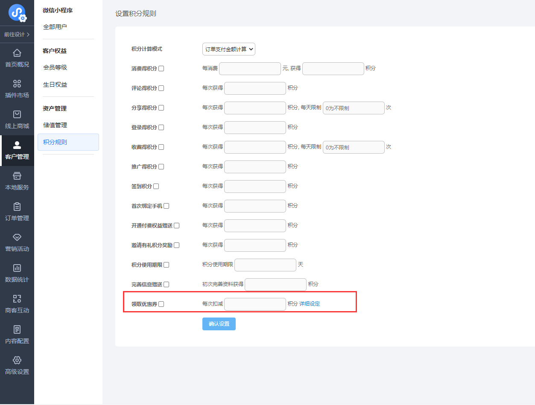Select 会员等级 in side menu

point(55,67)
